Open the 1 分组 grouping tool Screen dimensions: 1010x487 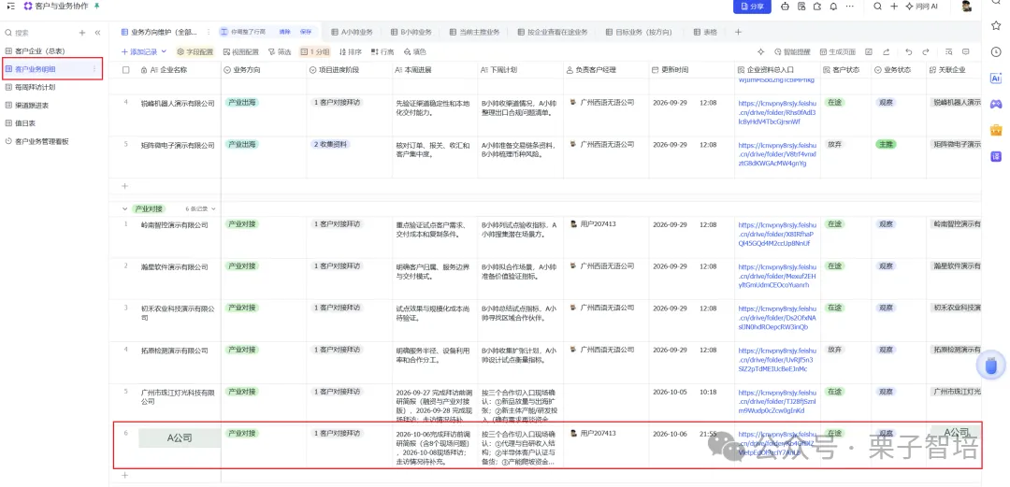point(315,51)
